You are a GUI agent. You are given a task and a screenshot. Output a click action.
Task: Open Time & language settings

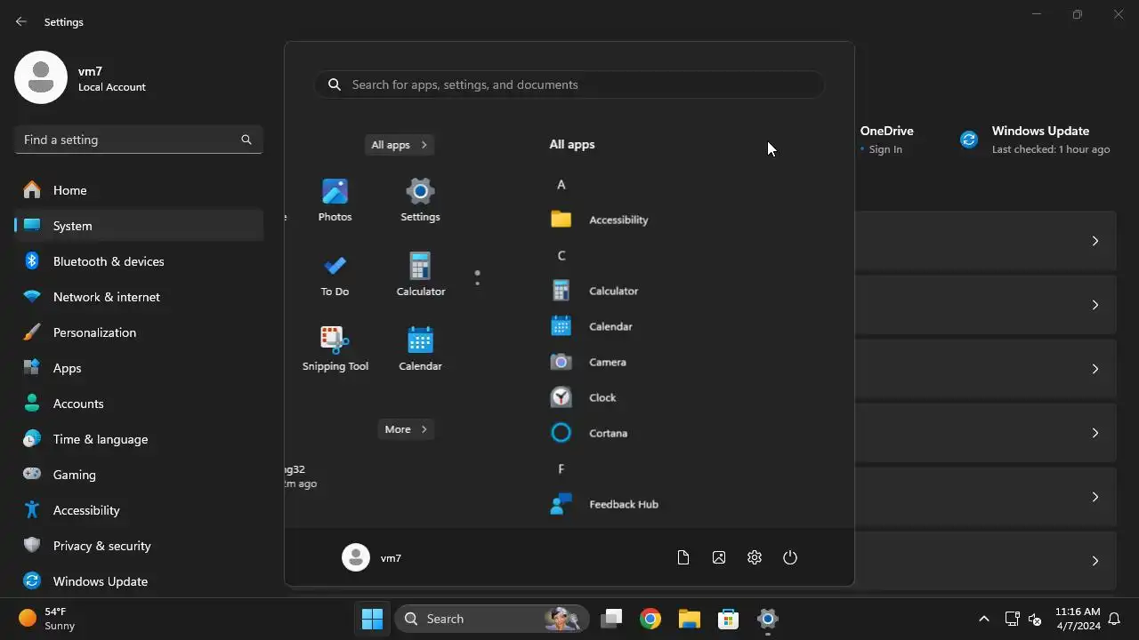(139, 439)
